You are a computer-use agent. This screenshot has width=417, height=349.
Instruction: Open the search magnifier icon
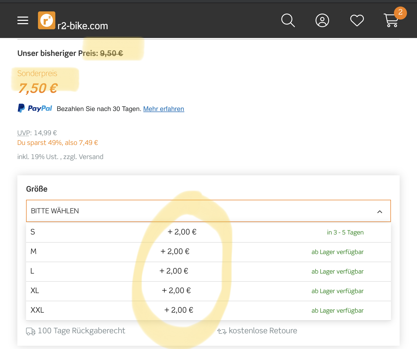tap(288, 20)
